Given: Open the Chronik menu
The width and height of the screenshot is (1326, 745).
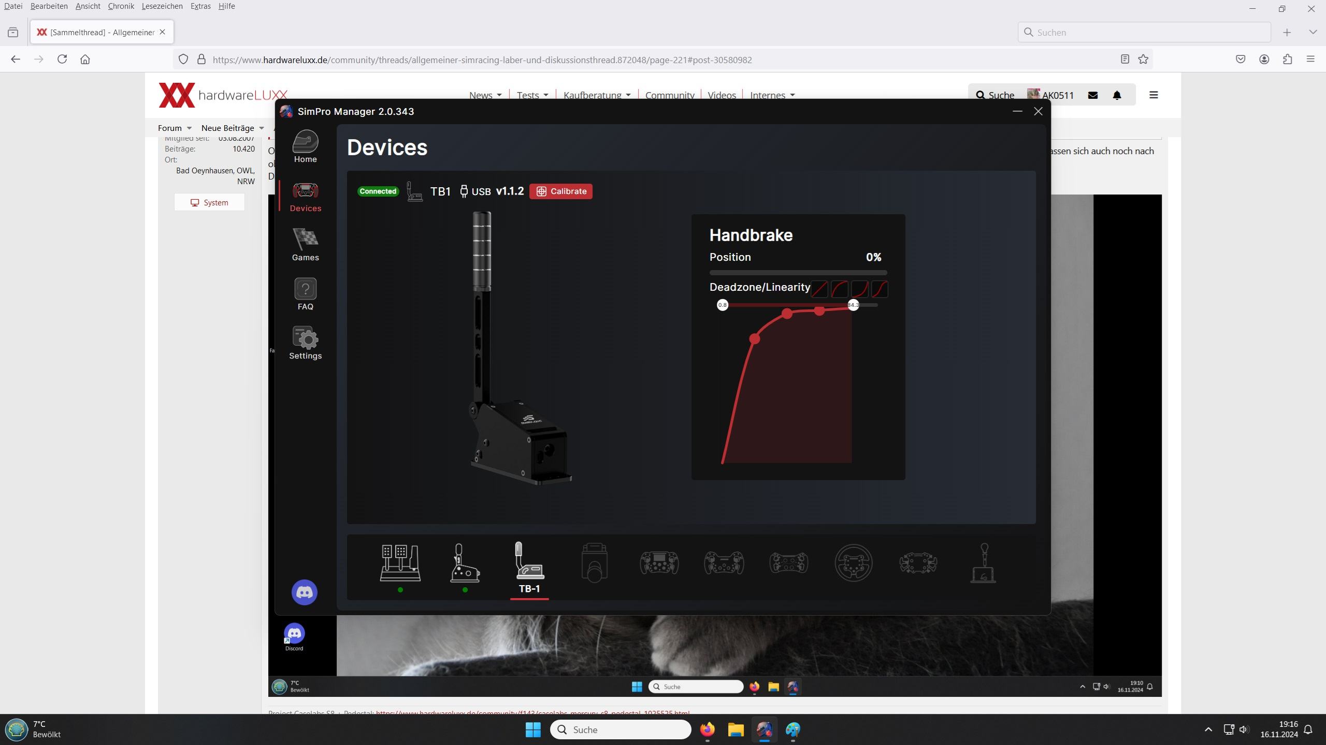Looking at the screenshot, I should (121, 6).
